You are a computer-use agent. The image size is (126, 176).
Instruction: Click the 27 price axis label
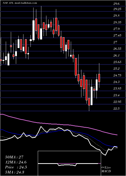click(115, 42)
